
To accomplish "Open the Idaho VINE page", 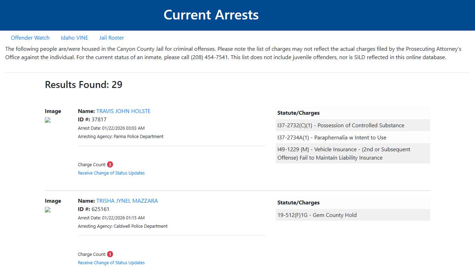I will click(74, 38).
